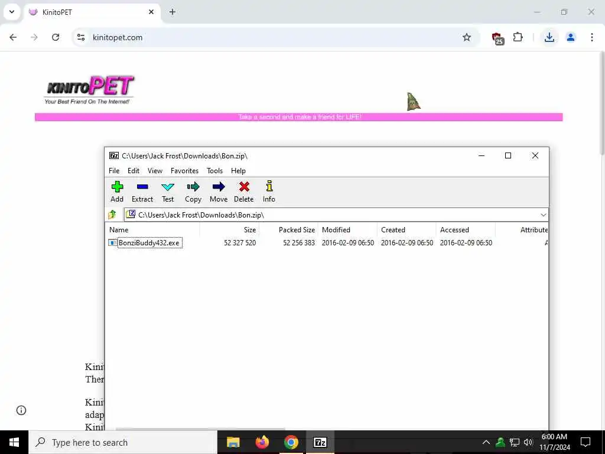The image size is (605, 454).
Task: Sort files by the Size column
Action: [230, 230]
